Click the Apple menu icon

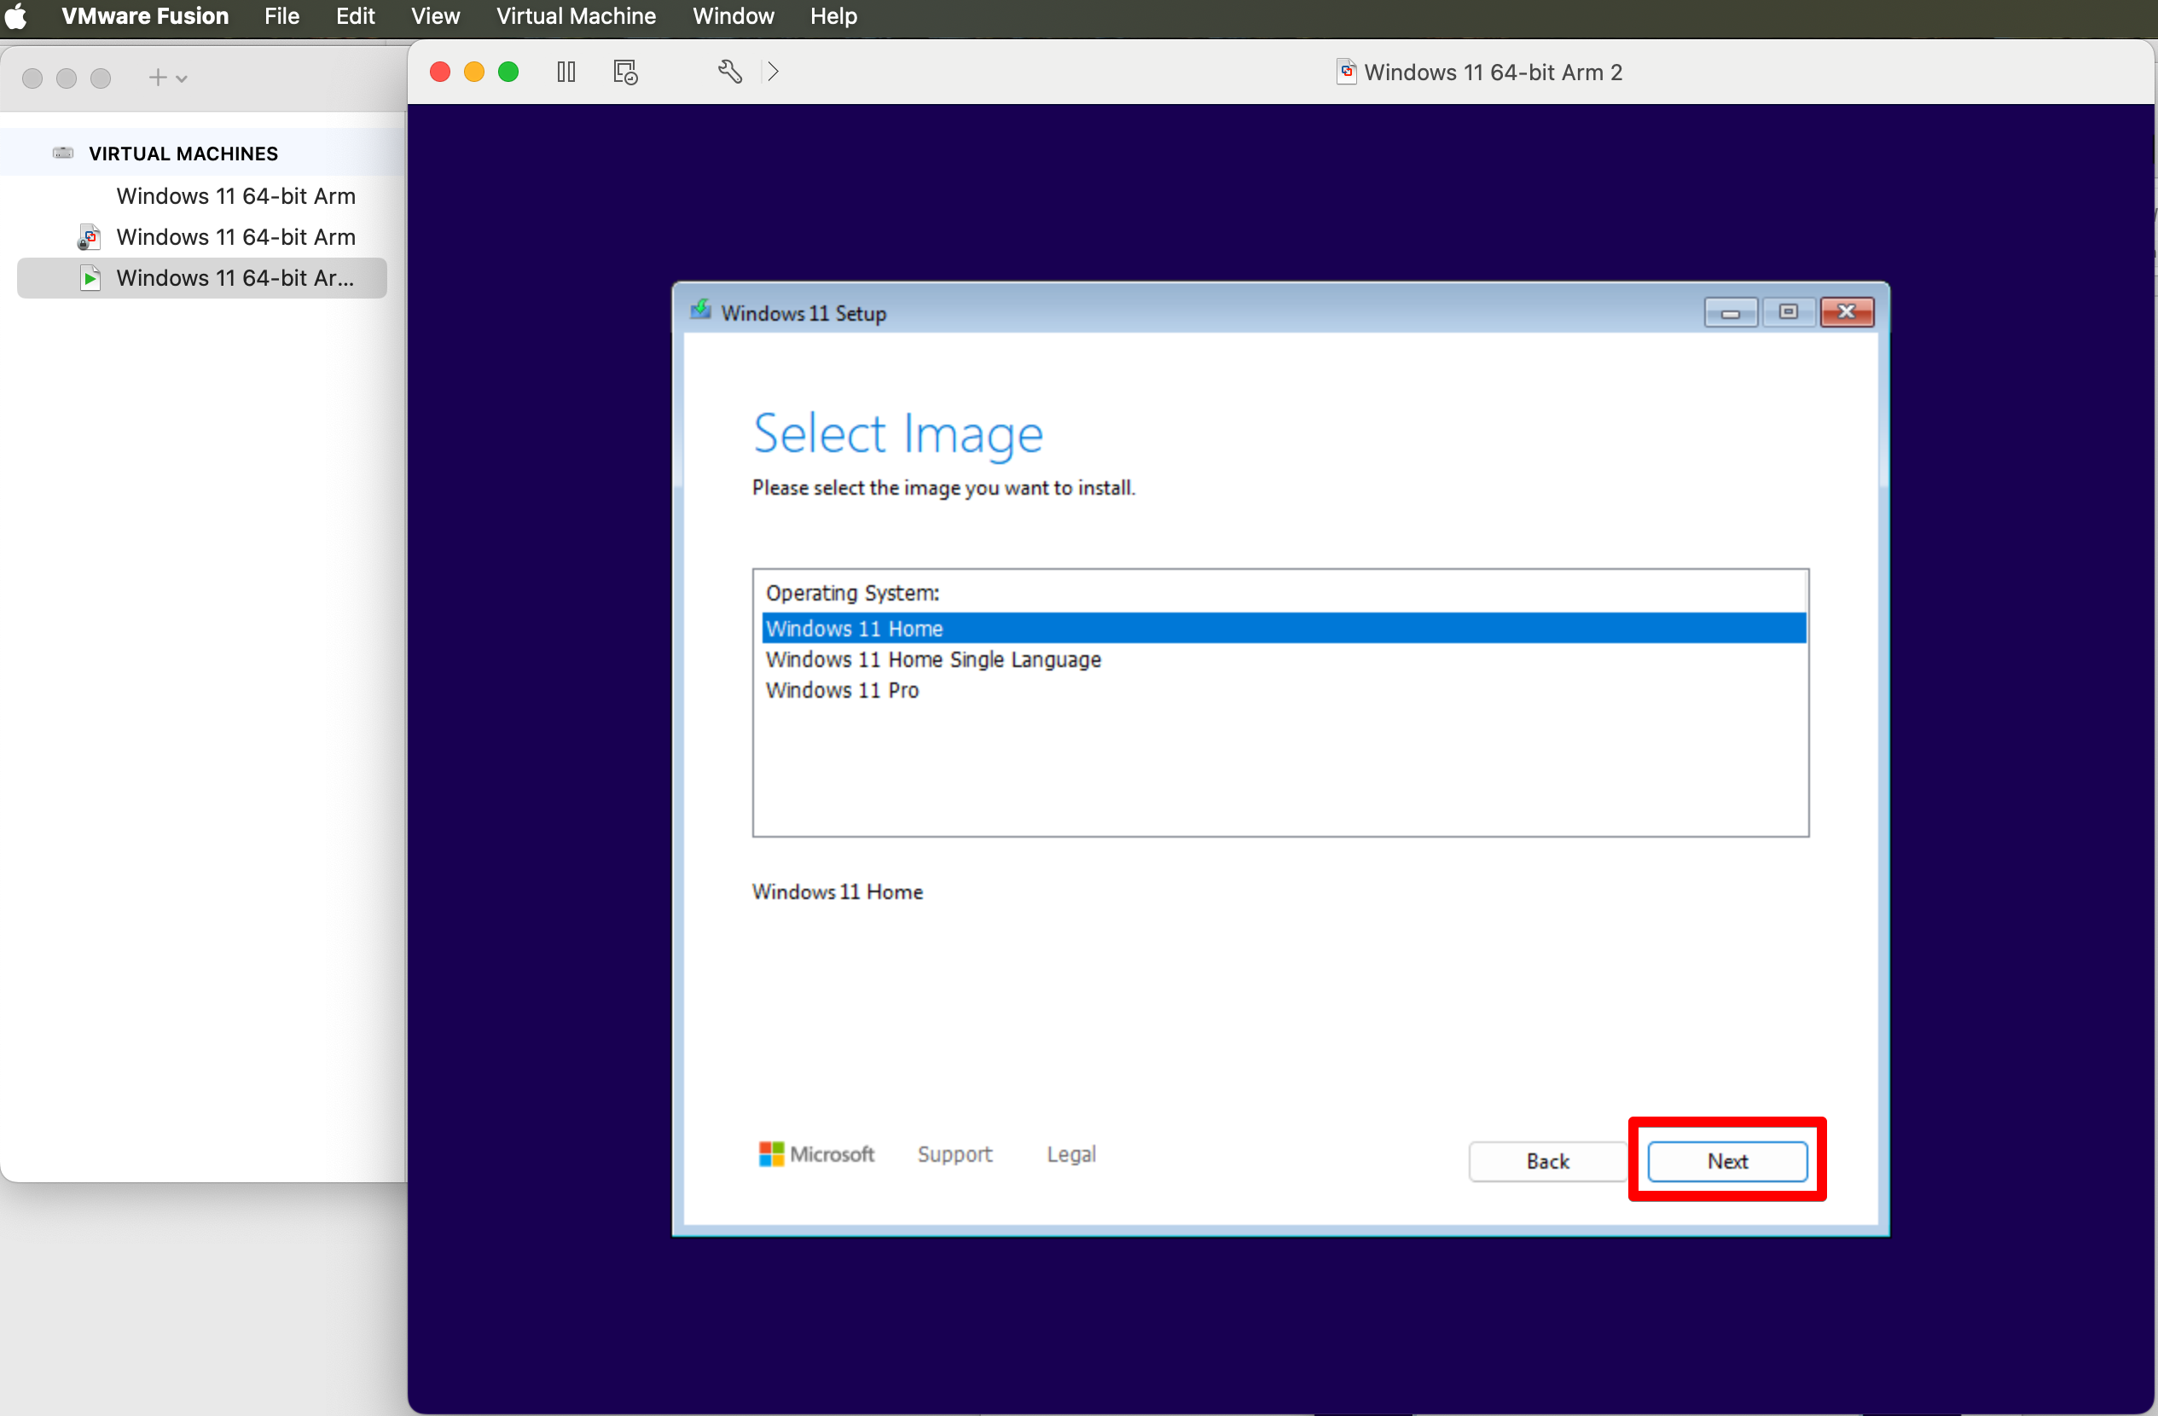(x=16, y=16)
